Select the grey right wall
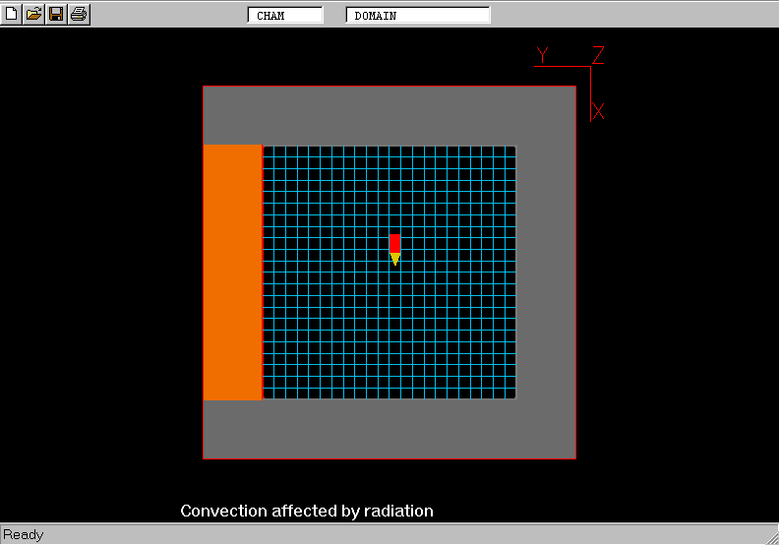This screenshot has height=545, width=779. click(546, 272)
